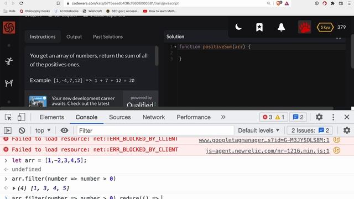354x199 pixels.
Task: Open DevTools Elements tab
Action: point(51,117)
